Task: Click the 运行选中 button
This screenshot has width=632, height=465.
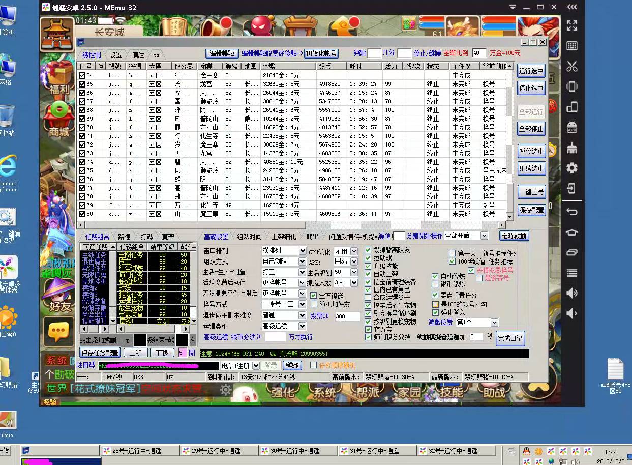Action: point(531,71)
